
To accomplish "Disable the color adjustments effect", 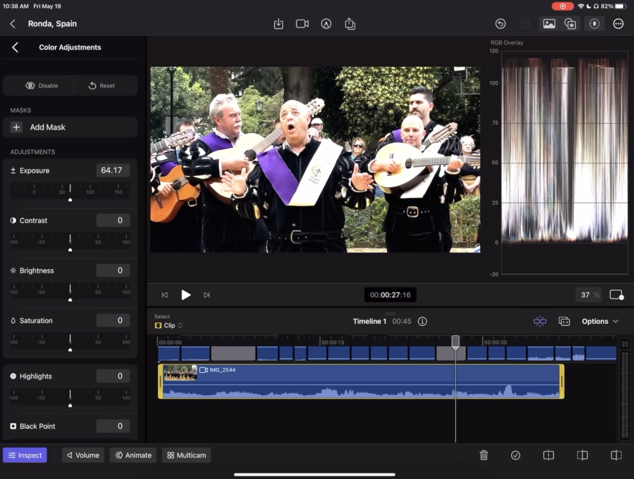I will [x=41, y=86].
